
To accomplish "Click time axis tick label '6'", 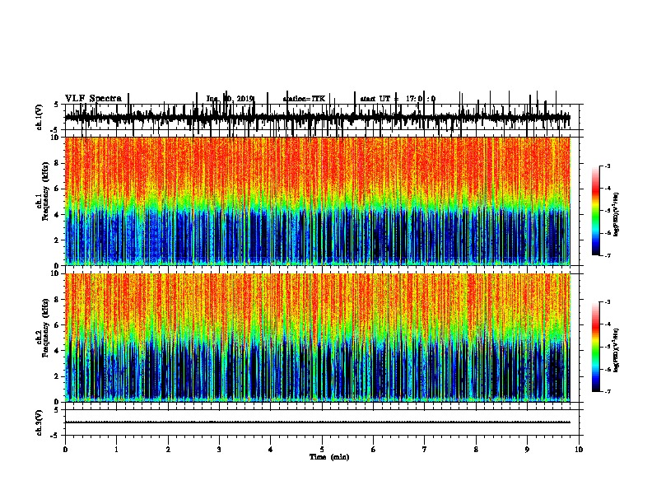I will [374, 450].
